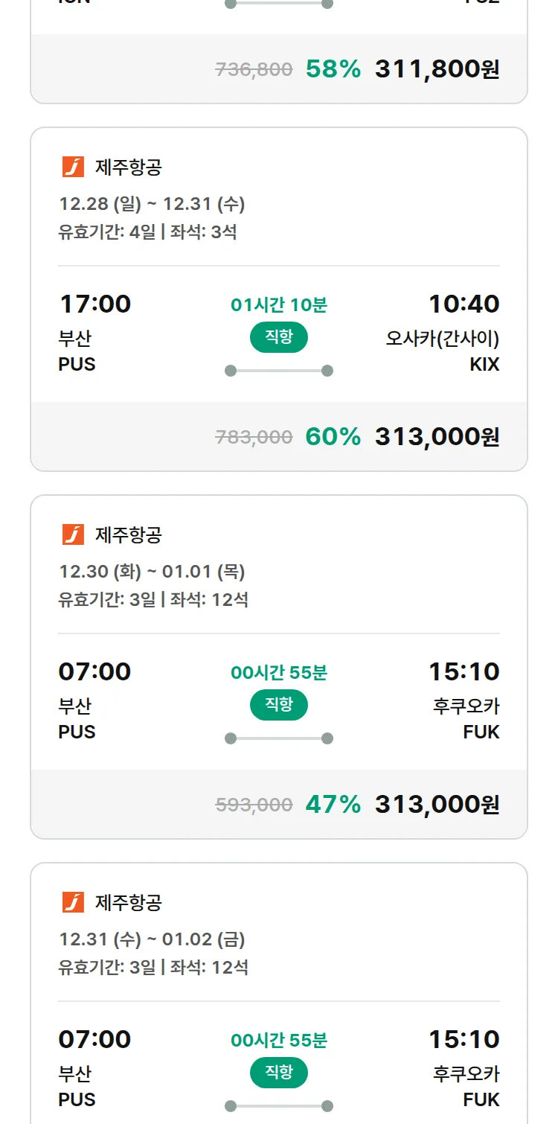
Task: Open the 12.30 (화) ~ 01.01 (목) date range
Action: [x=152, y=571]
